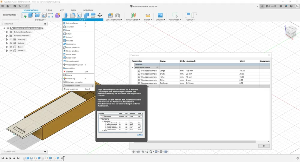Open the Position dropdown menu
This screenshot has width=300, height=162.
pos(190,20)
